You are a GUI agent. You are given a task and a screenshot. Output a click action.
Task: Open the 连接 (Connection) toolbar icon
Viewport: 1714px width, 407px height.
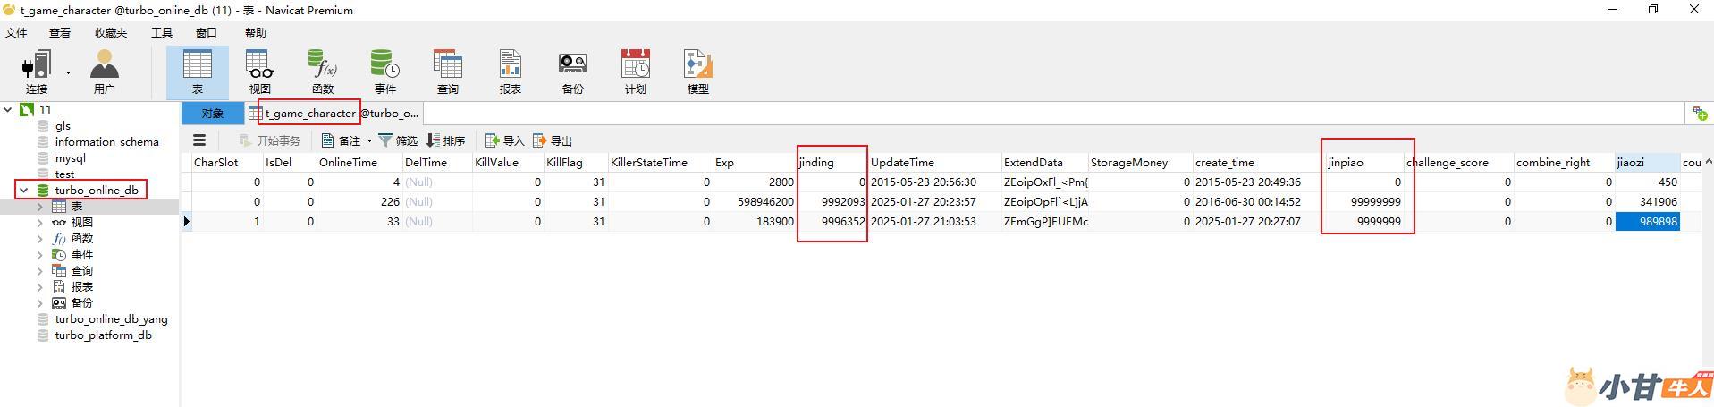[x=37, y=72]
